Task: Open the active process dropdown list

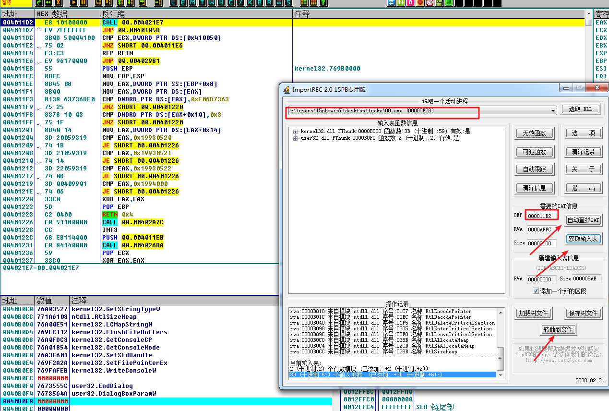Action: (x=553, y=111)
